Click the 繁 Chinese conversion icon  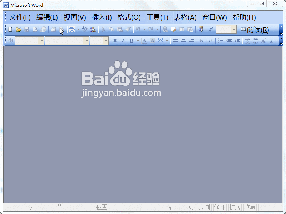pos(72,29)
